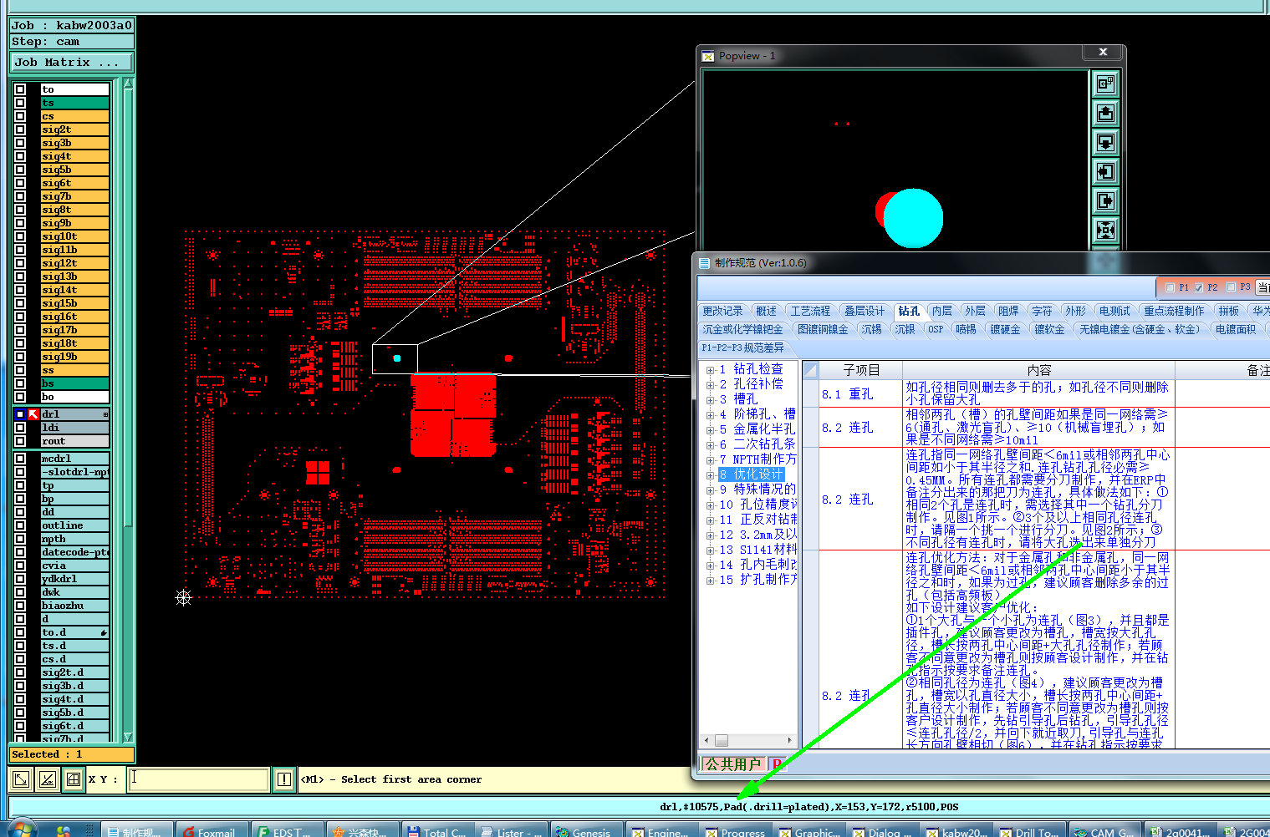Open the Progress taskbar window
The image size is (1270, 837).
(735, 832)
